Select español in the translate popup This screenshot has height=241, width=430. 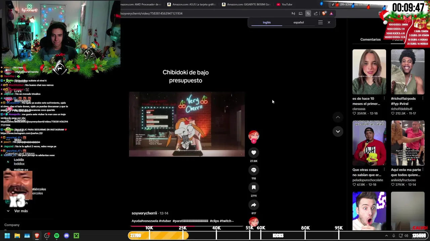pyautogui.click(x=299, y=22)
